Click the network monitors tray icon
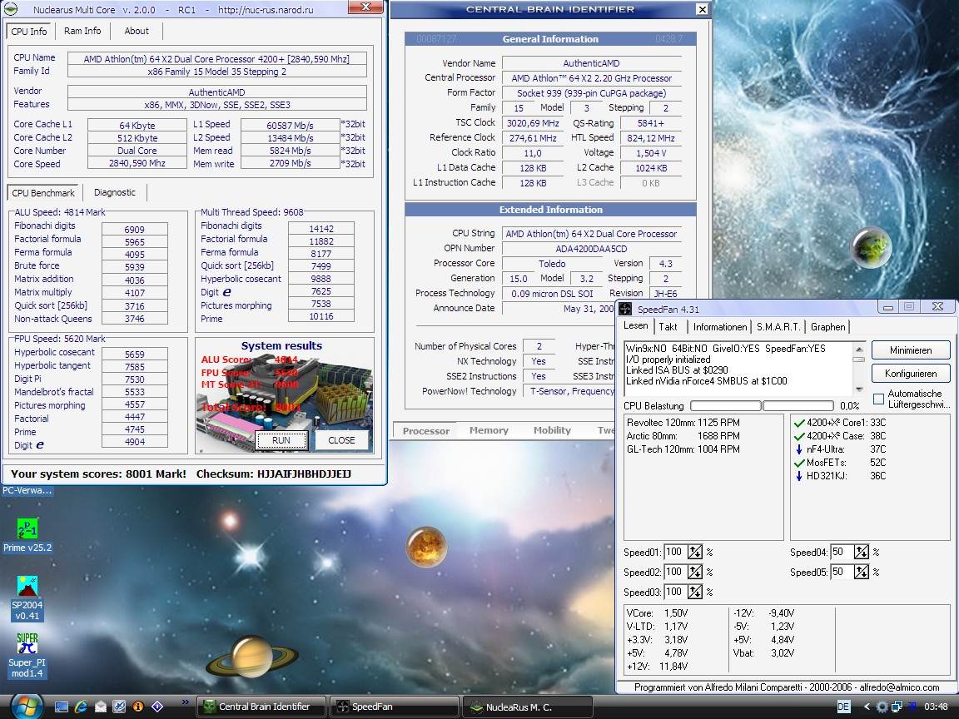The image size is (959, 719). [897, 707]
